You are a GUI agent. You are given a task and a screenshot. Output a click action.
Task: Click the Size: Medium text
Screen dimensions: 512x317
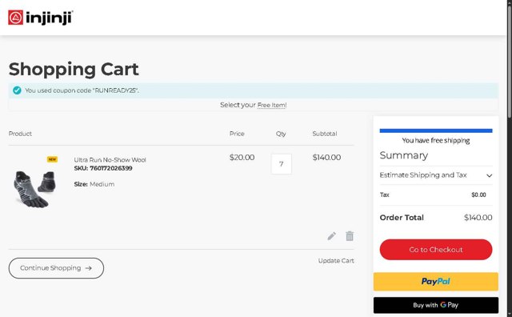[x=94, y=184]
